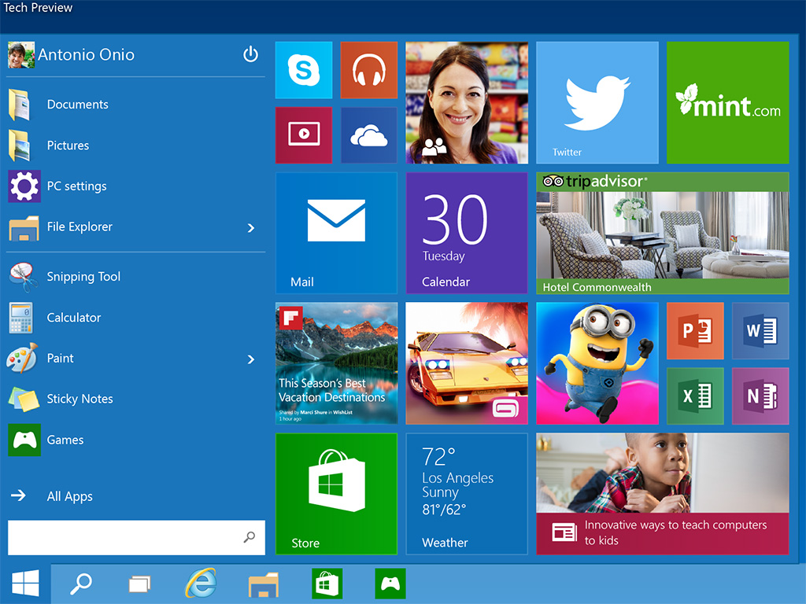Screen dimensions: 806x604
Task: Click the Antonio Onio user account
Action: tap(85, 55)
